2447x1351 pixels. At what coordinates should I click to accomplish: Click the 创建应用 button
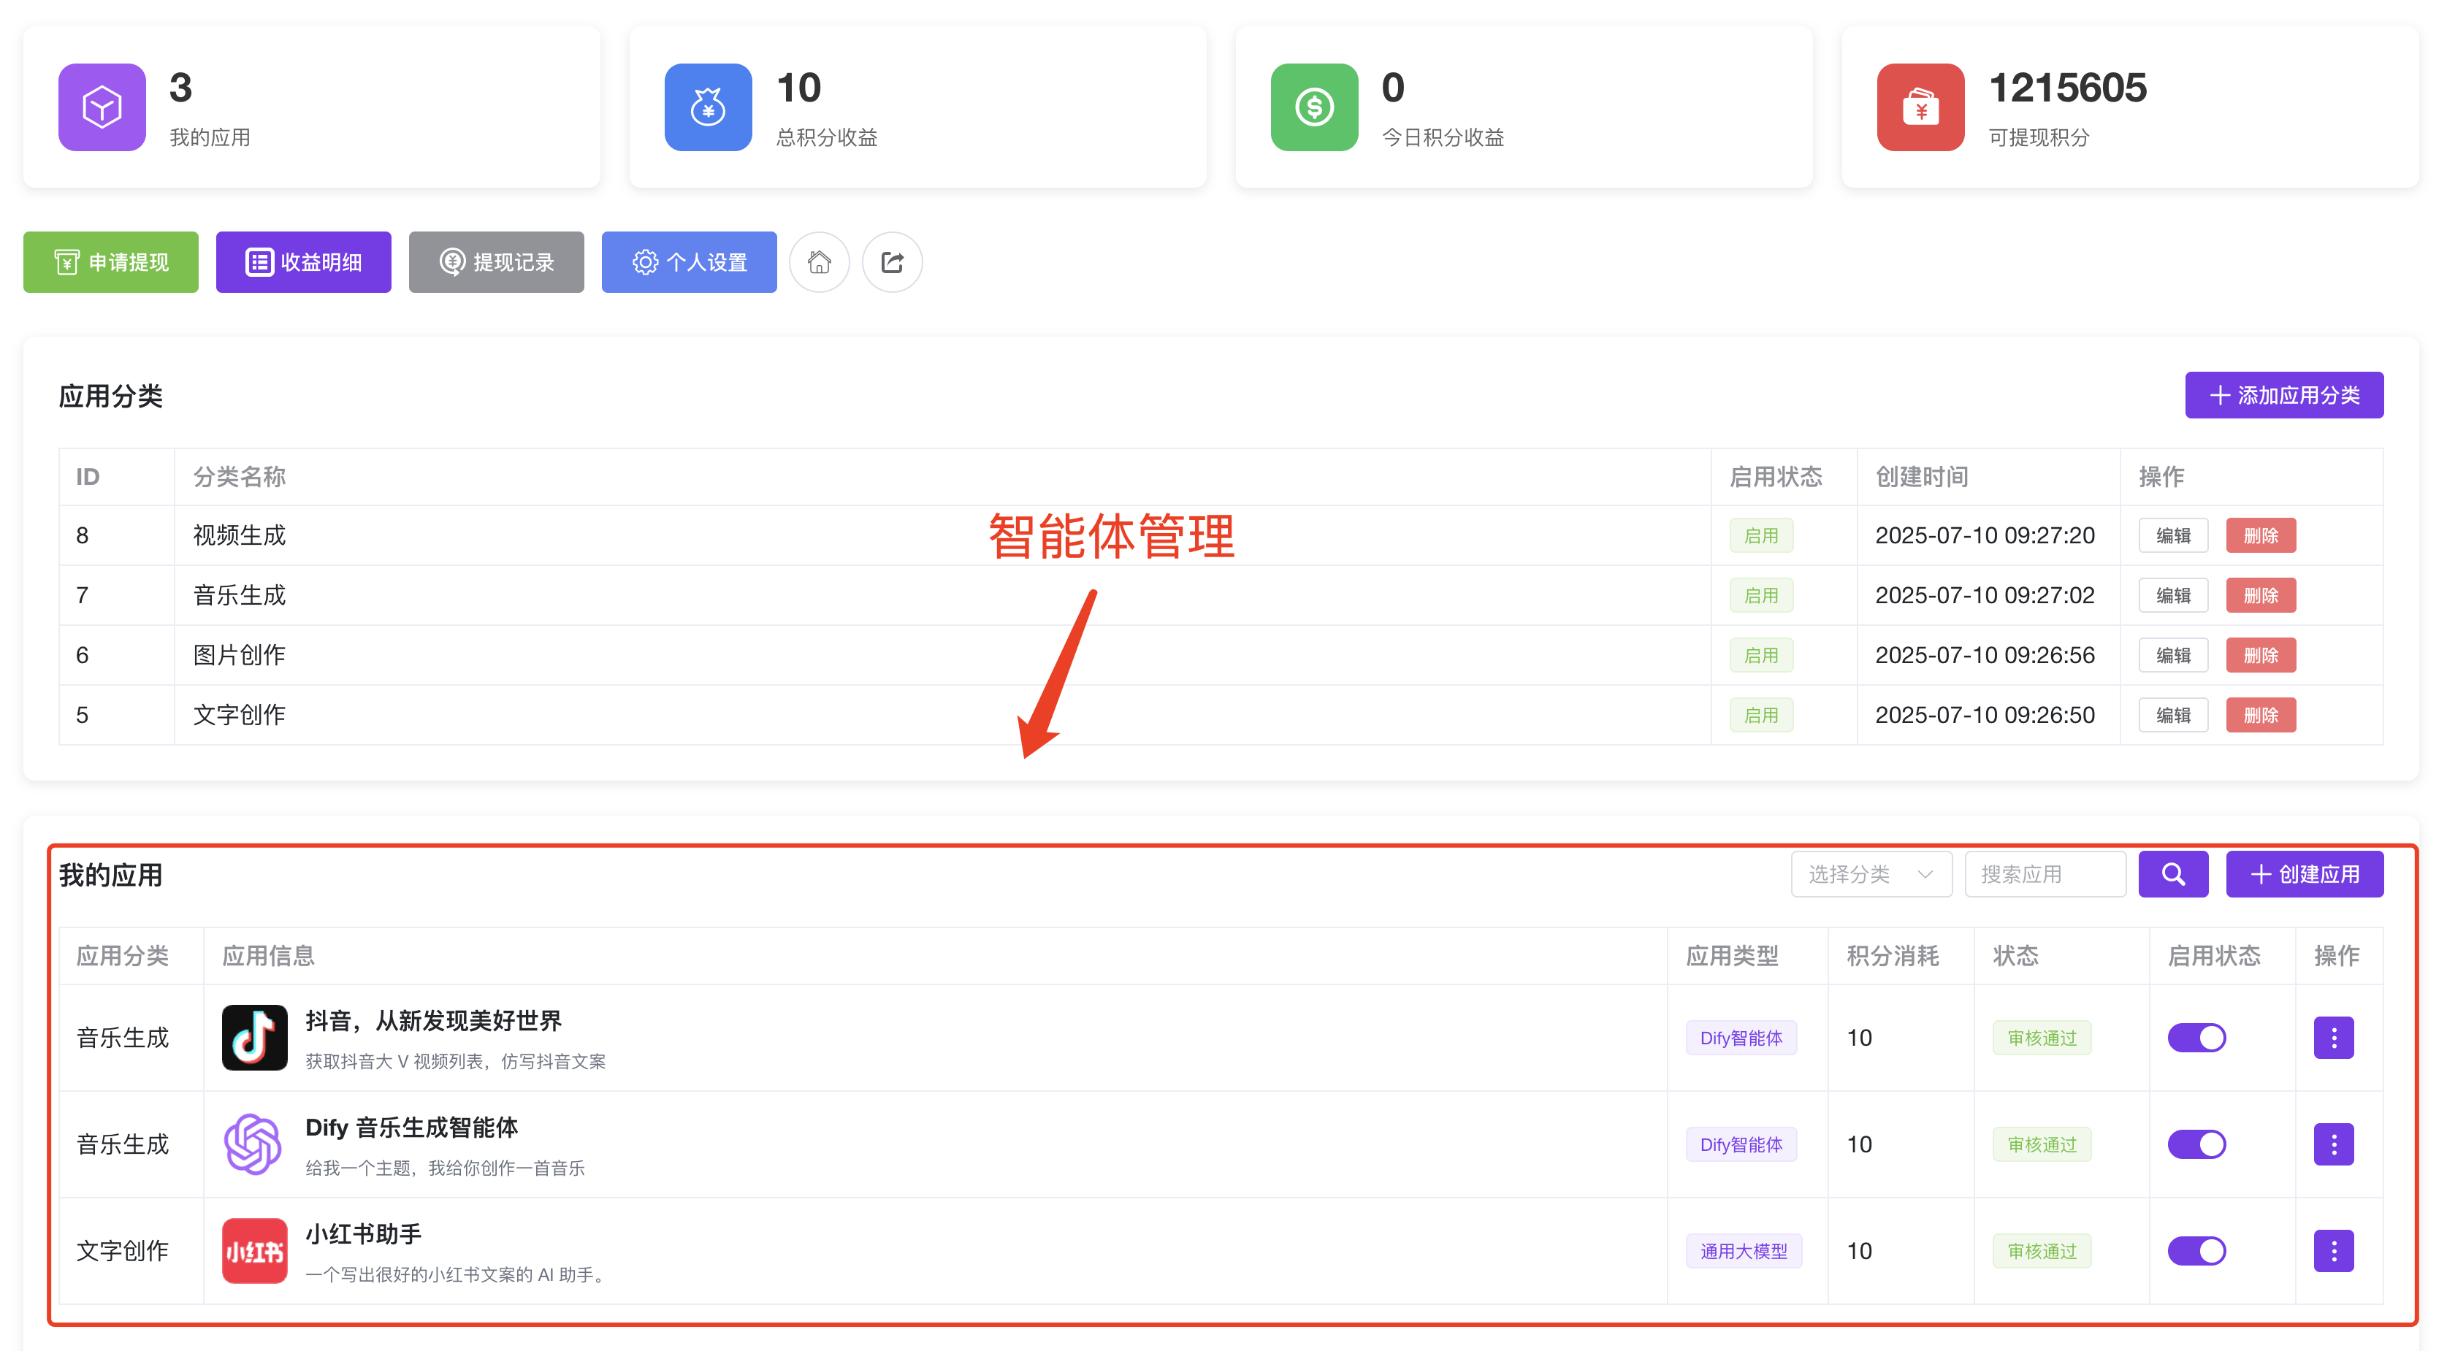coord(2305,873)
